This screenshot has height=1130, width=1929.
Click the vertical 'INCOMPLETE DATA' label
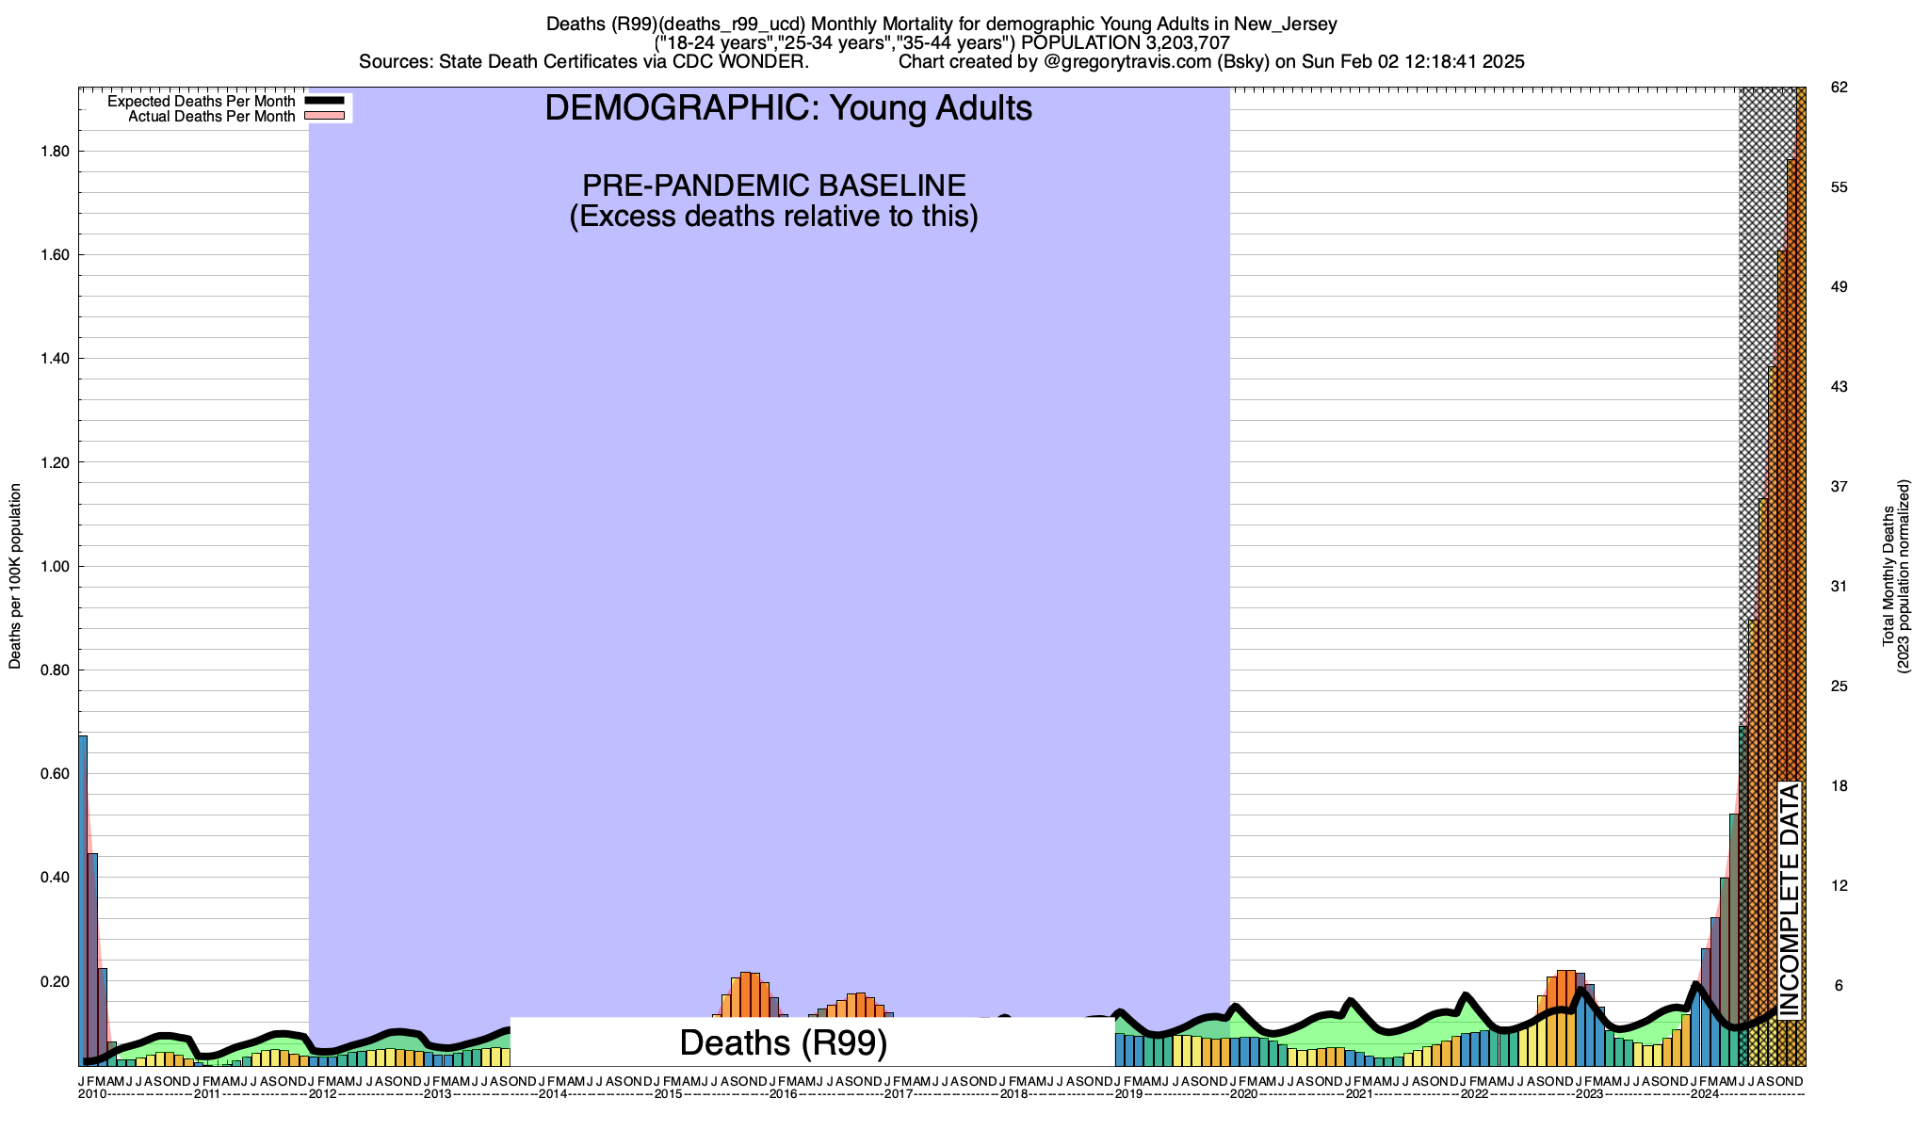pyautogui.click(x=1789, y=899)
